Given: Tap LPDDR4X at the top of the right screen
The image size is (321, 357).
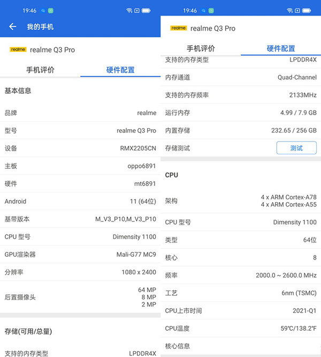Looking at the screenshot, I should coord(303,59).
